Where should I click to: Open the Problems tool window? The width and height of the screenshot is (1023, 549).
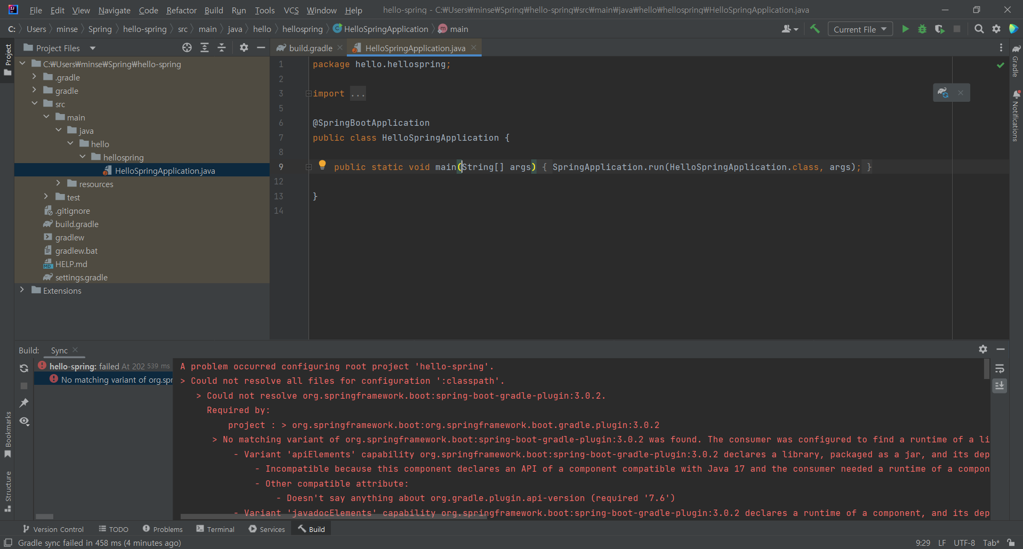(x=163, y=529)
